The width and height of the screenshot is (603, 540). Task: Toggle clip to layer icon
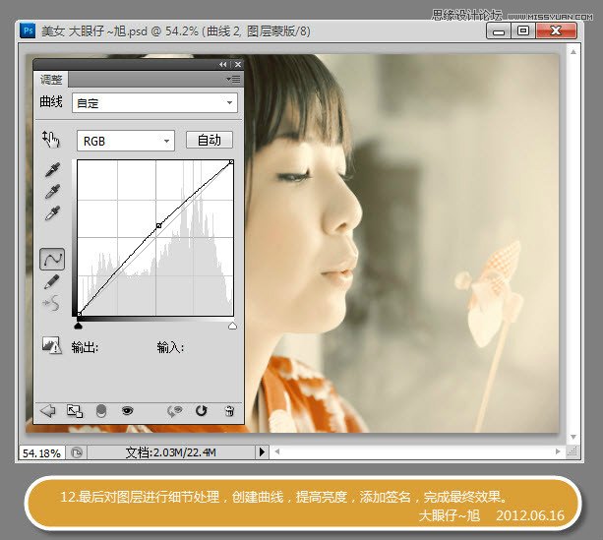100,411
